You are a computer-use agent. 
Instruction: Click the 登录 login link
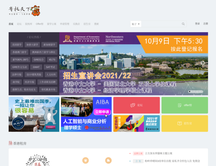(x=197, y=24)
